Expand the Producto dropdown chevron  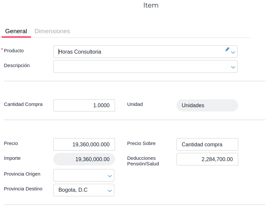[233, 52]
